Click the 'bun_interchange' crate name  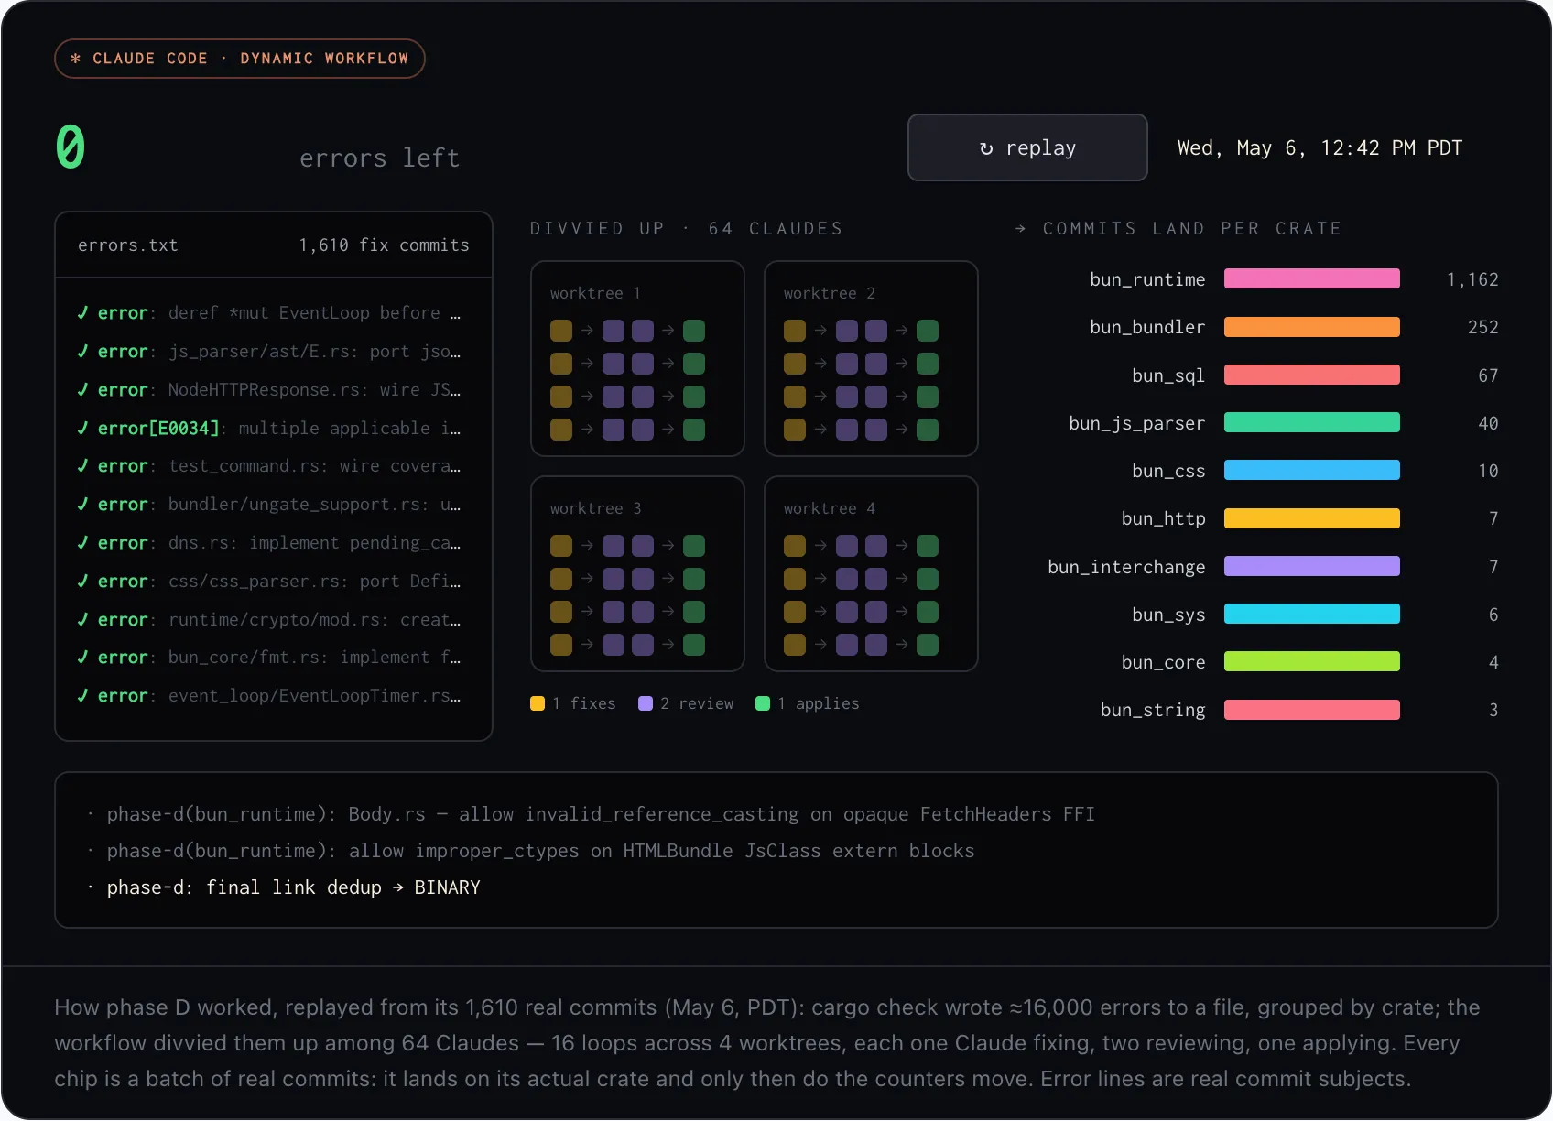(x=1126, y=567)
